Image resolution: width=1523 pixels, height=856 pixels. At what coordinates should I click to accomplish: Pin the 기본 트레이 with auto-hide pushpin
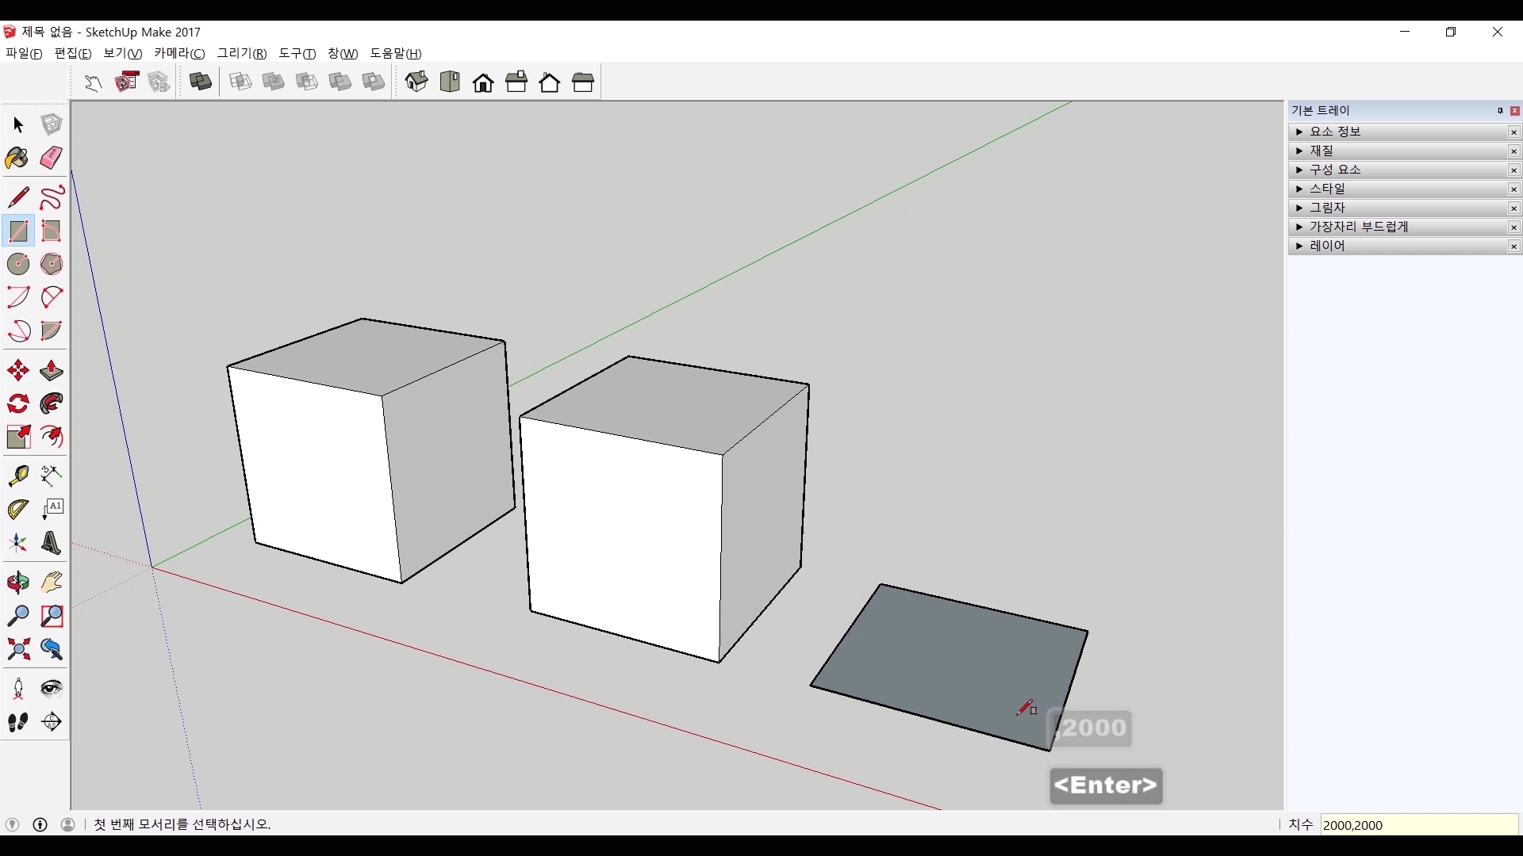[1500, 111]
